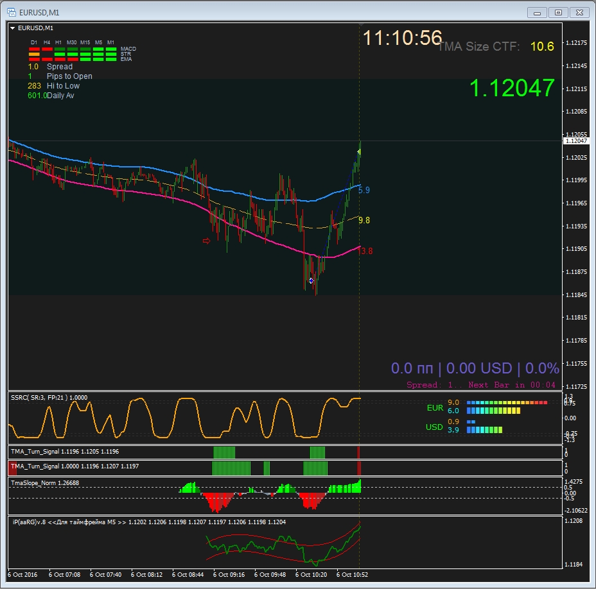The height and width of the screenshot is (589, 596).
Task: Click the second TMA_Turn_Signal 1.0000 label
Action: (x=75, y=466)
